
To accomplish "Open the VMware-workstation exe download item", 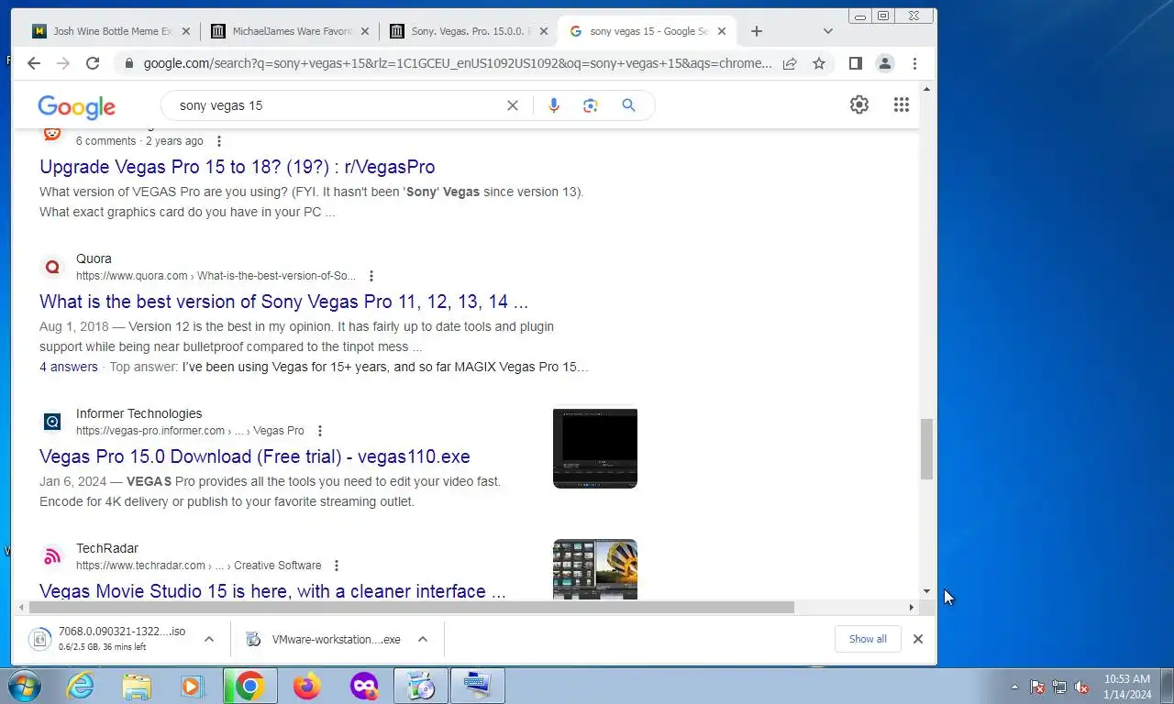I will pyautogui.click(x=325, y=639).
